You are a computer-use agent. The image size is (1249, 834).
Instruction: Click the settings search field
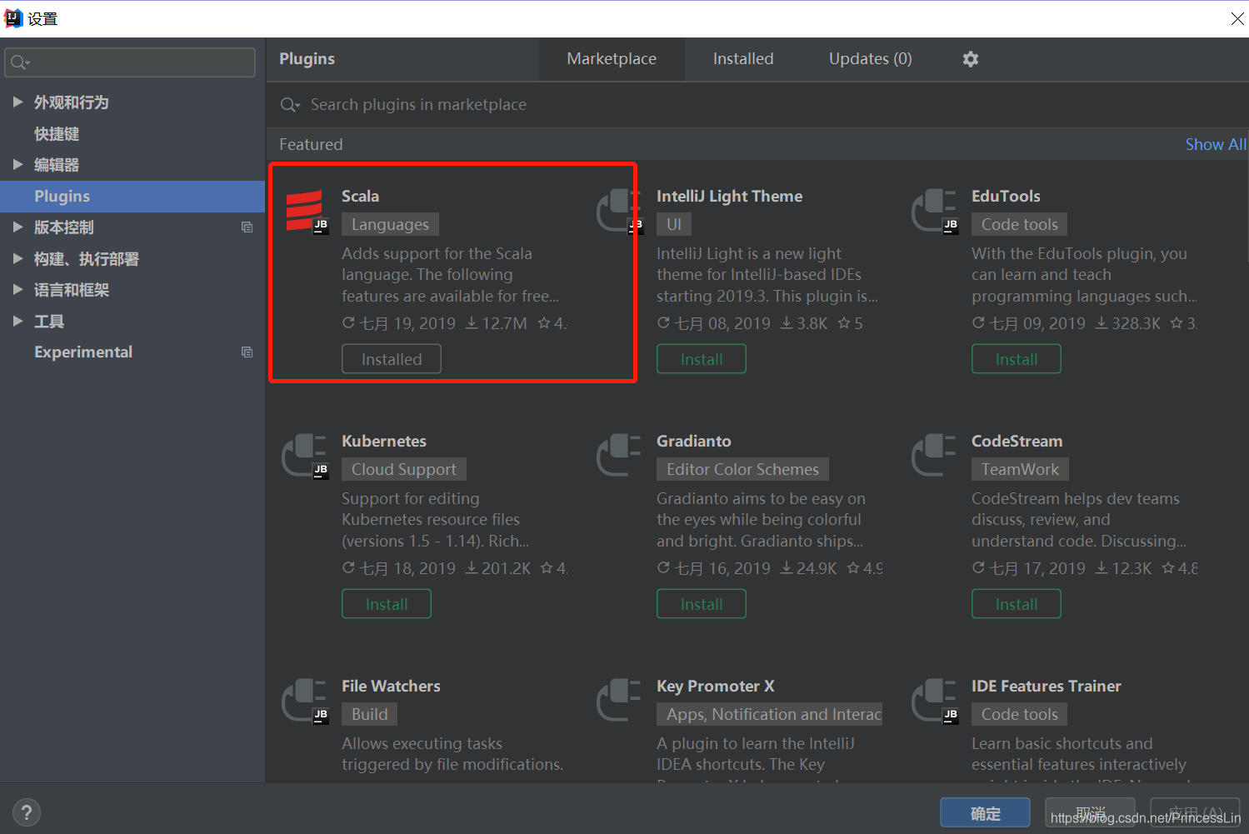(130, 62)
